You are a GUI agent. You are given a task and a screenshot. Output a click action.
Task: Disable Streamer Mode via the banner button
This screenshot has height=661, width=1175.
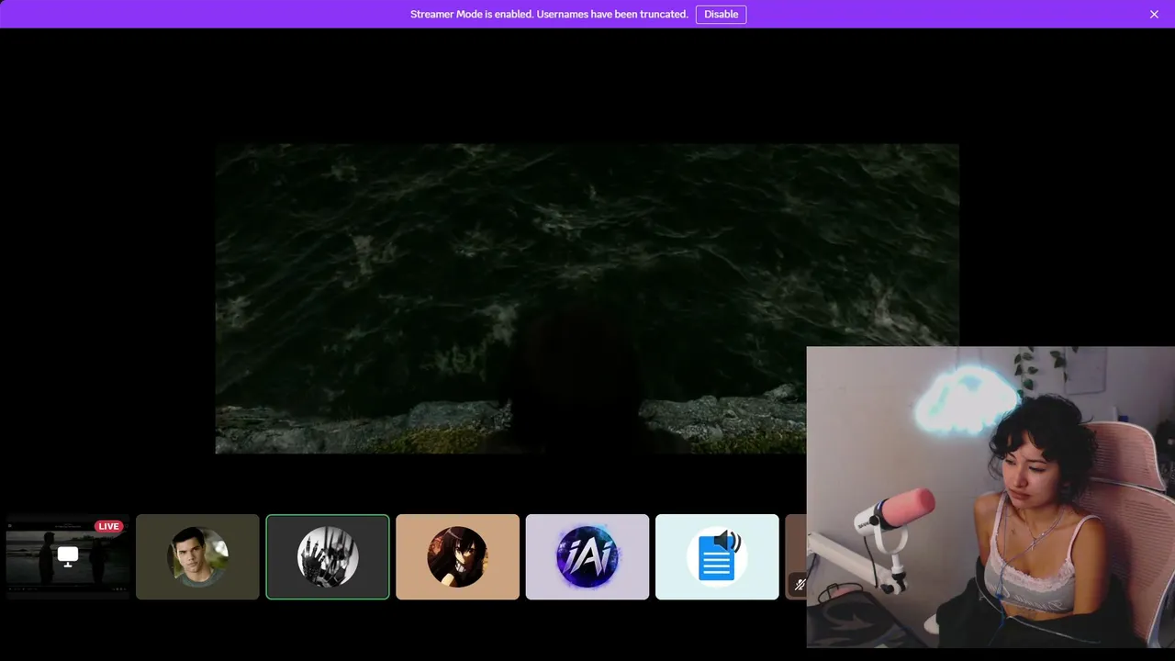tap(721, 14)
